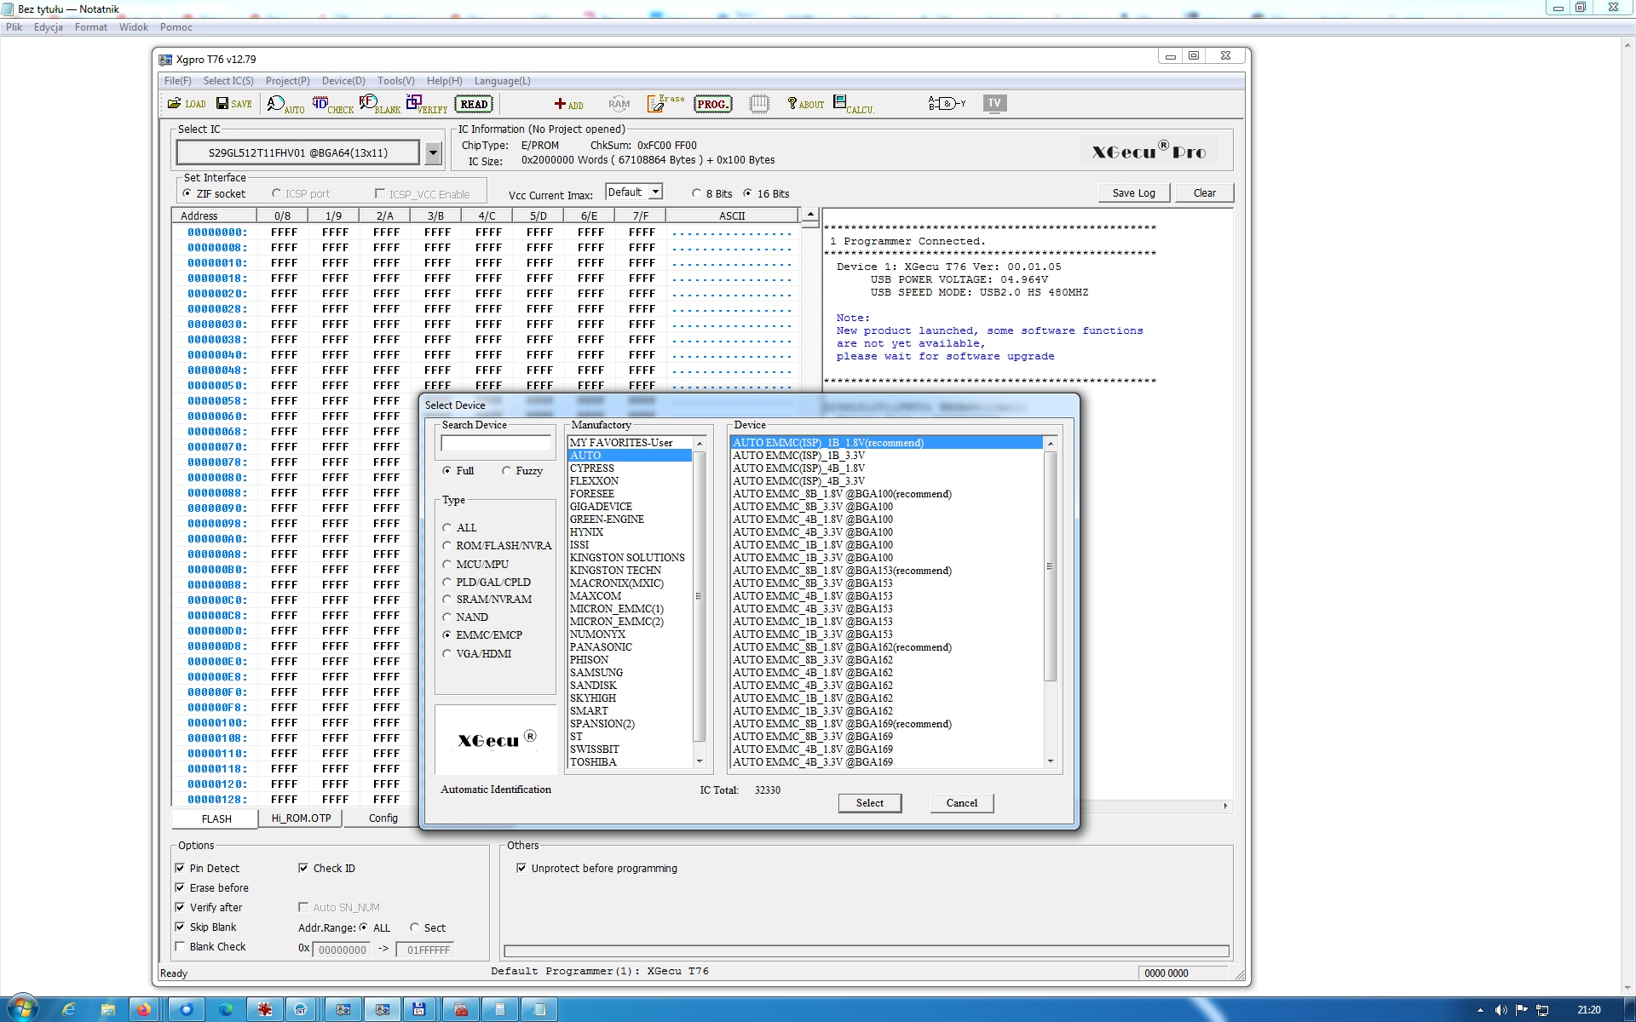Run the BLANK check toolbar icon
The width and height of the screenshot is (1636, 1022).
pos(380,104)
